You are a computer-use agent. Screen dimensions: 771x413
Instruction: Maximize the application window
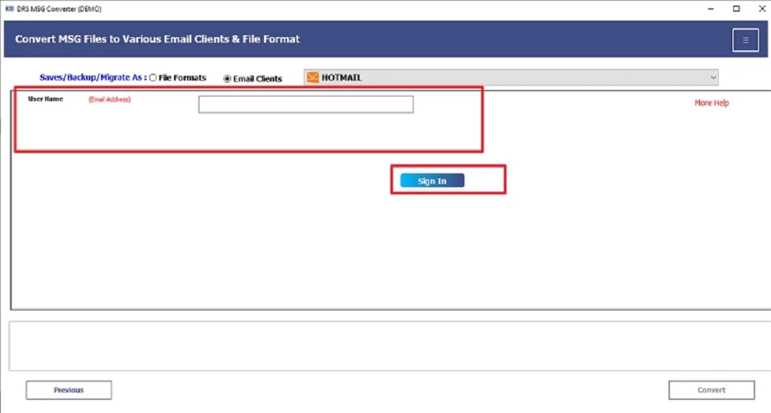[736, 8]
